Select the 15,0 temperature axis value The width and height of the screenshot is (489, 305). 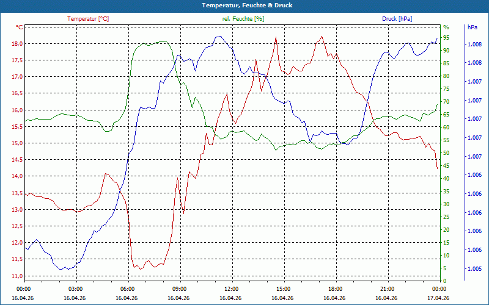[x=17, y=143]
